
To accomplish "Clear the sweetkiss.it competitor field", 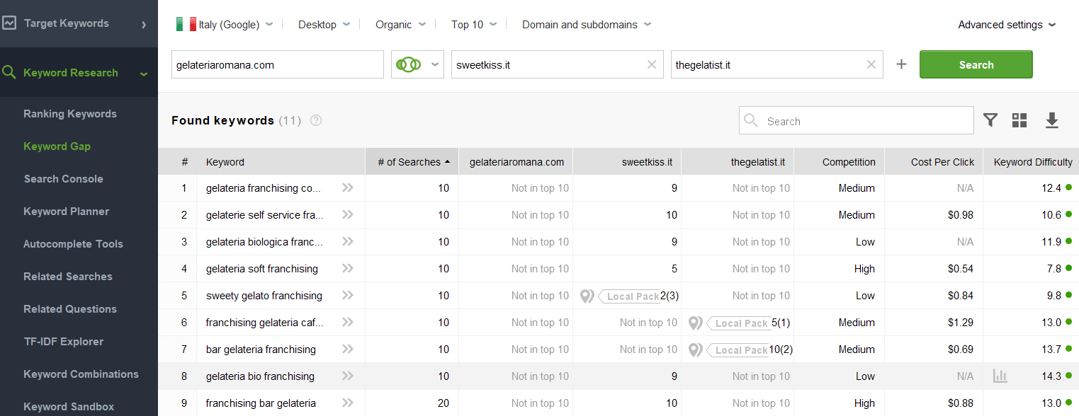I will tap(652, 65).
